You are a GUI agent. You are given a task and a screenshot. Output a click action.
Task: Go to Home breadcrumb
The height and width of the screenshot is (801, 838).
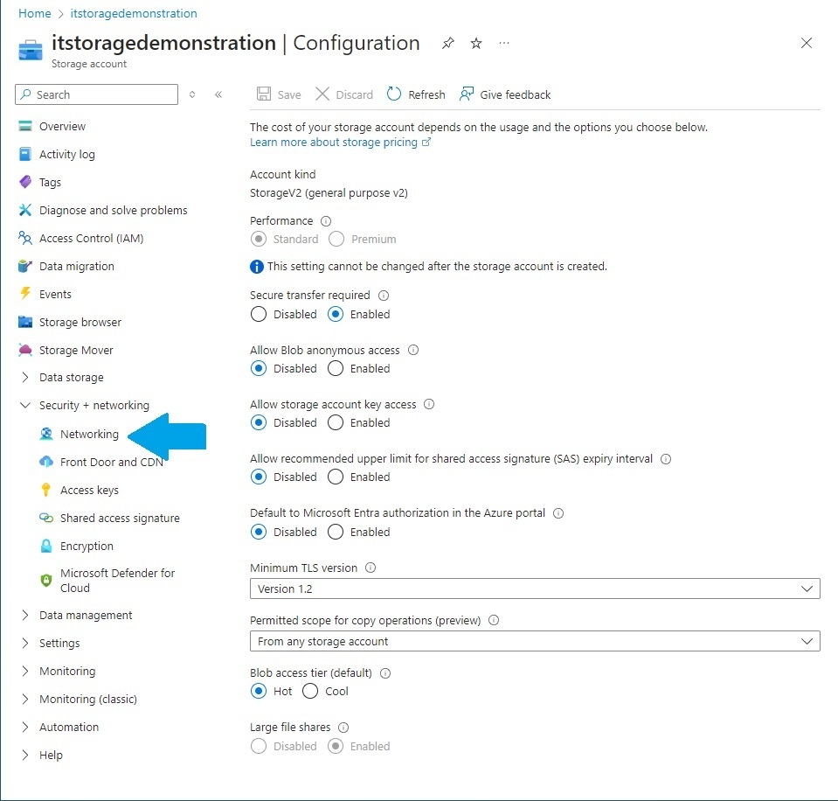(35, 13)
